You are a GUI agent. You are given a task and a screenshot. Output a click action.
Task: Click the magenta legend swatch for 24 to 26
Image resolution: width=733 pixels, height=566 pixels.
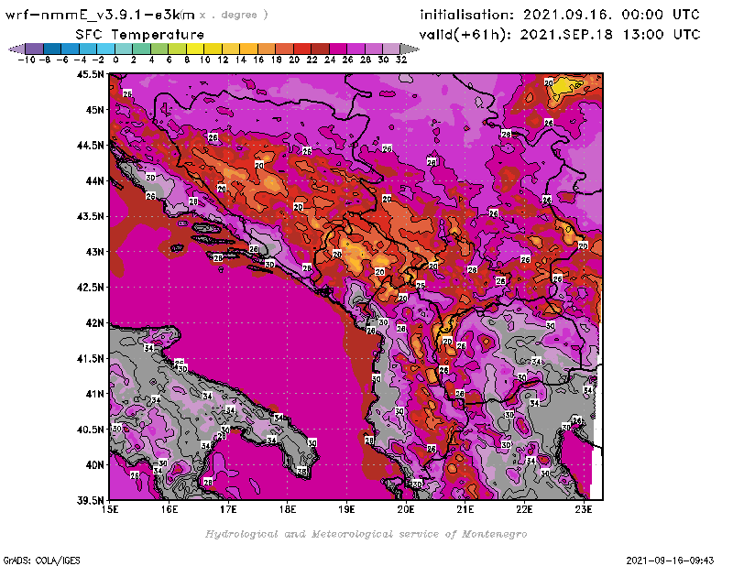pos(337,49)
